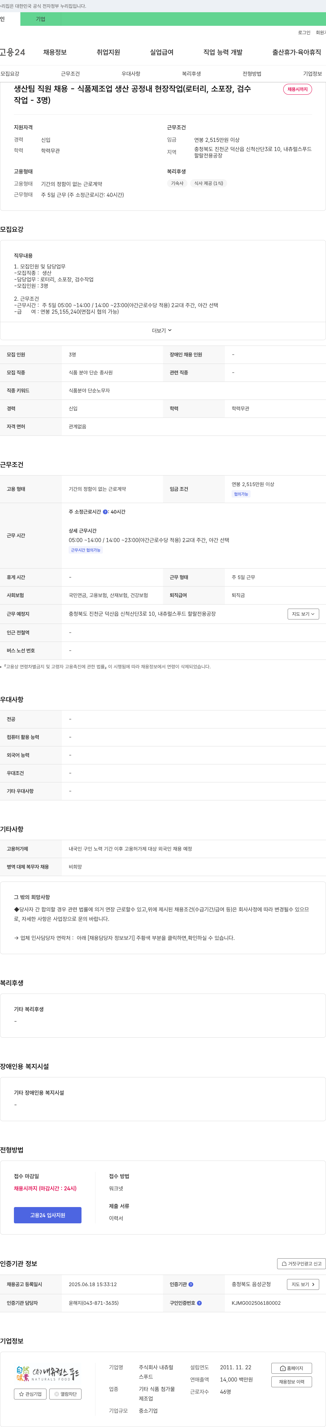Click 14,000 백만원 sales value
Screen dimensions: 326x1427
pyautogui.click(x=236, y=1380)
